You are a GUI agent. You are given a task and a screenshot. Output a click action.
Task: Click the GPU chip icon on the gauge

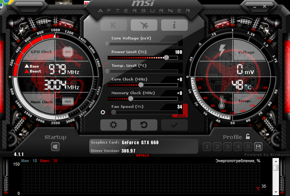click(68, 52)
